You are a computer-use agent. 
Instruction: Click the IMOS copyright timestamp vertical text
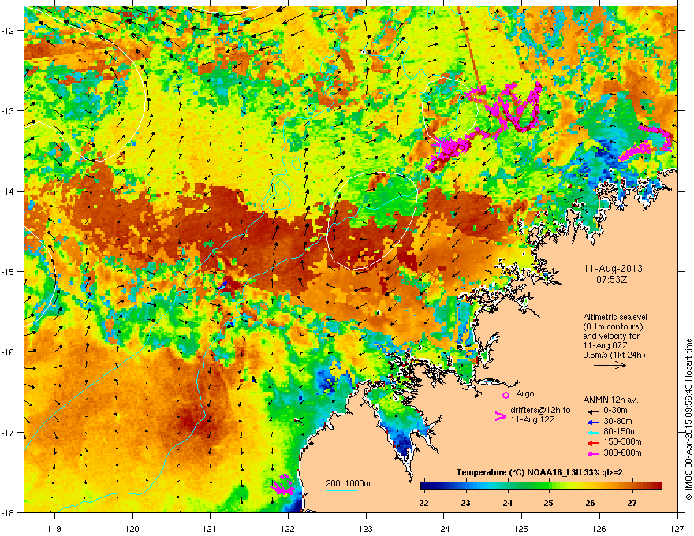tap(688, 419)
